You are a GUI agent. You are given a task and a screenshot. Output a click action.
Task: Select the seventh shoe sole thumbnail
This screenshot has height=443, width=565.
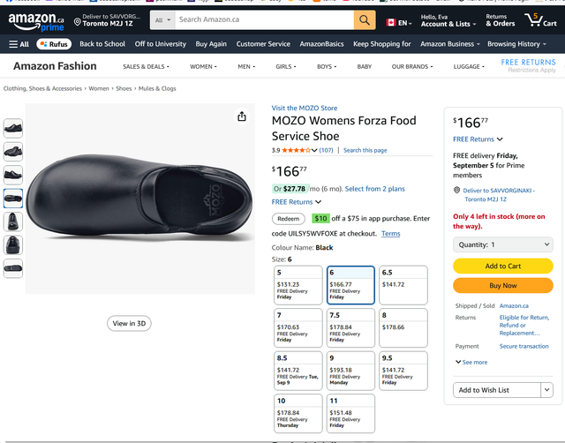13,268
